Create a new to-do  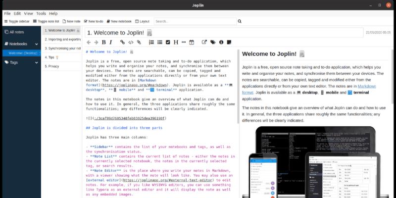coord(94,21)
